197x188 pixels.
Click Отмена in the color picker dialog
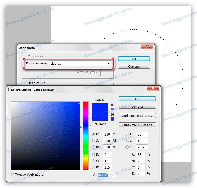click(x=137, y=107)
